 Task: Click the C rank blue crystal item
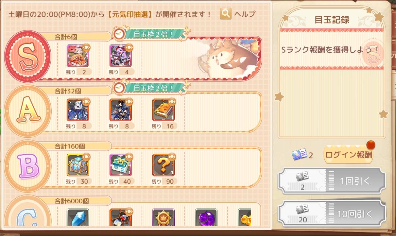tap(77, 217)
